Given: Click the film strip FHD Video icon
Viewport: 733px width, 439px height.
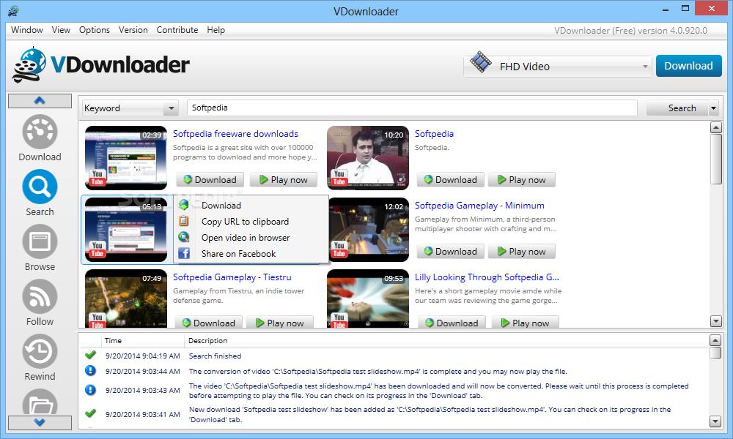Looking at the screenshot, I should [481, 62].
